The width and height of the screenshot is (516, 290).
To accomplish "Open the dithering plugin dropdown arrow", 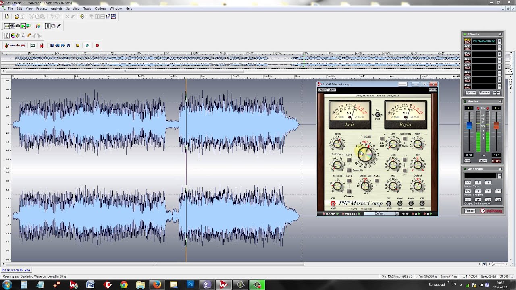I will [499, 176].
